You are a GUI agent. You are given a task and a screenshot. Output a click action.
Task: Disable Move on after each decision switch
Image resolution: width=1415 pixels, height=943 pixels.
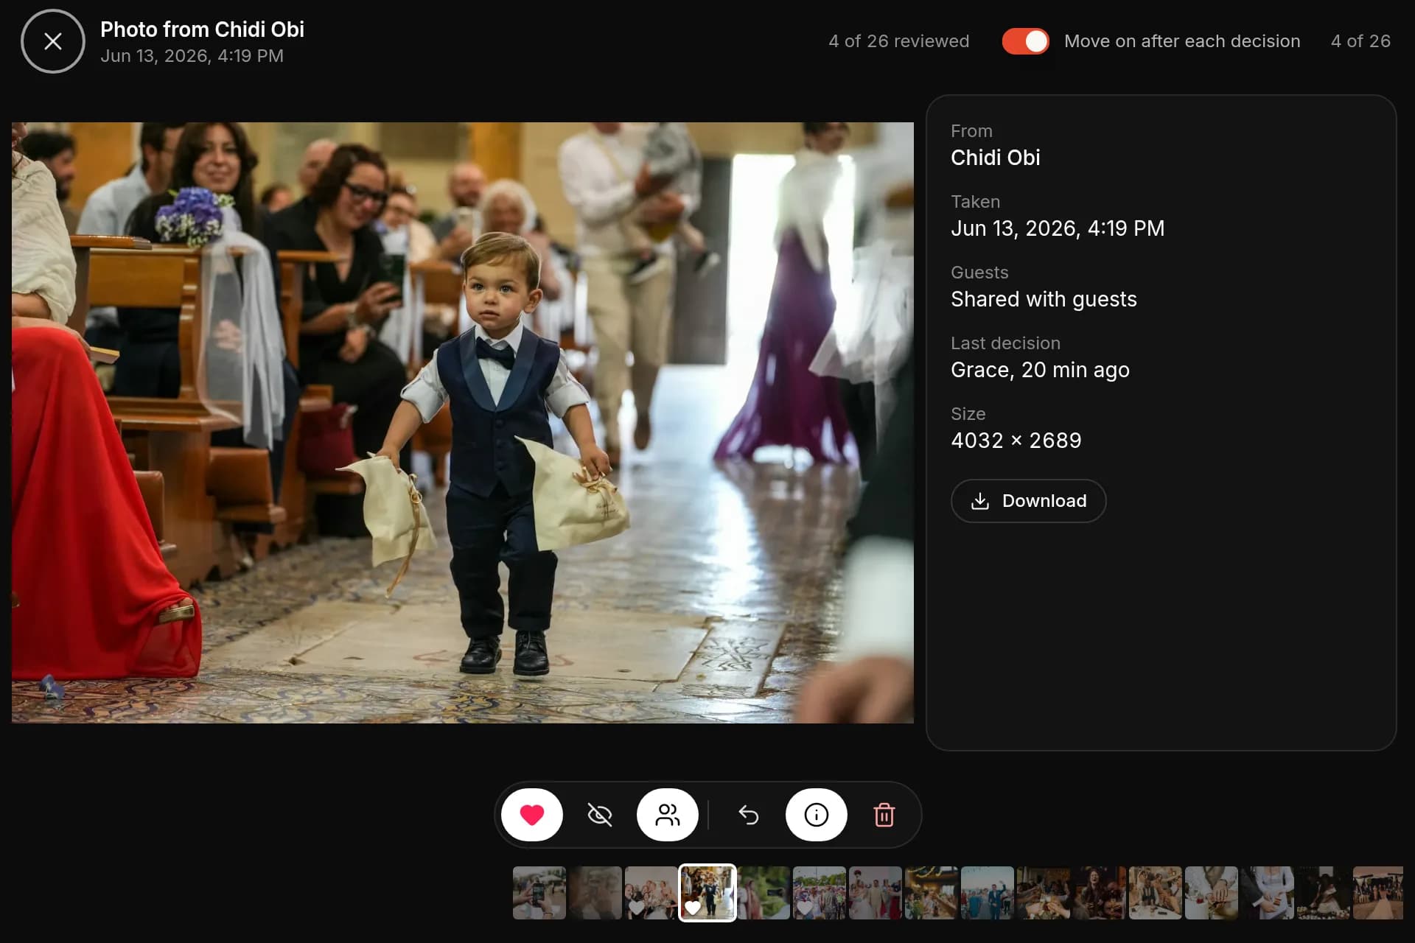(1025, 41)
